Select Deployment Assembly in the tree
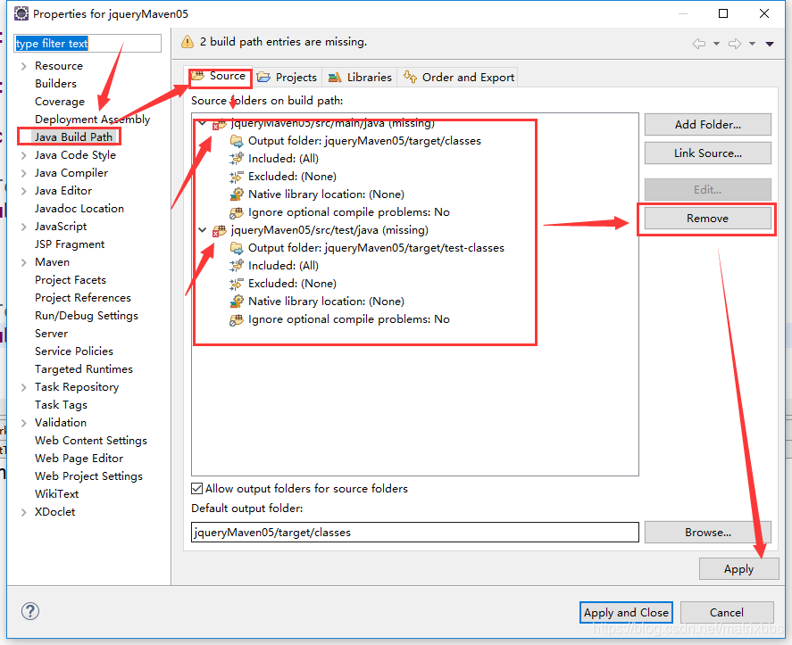792x645 pixels. click(93, 120)
